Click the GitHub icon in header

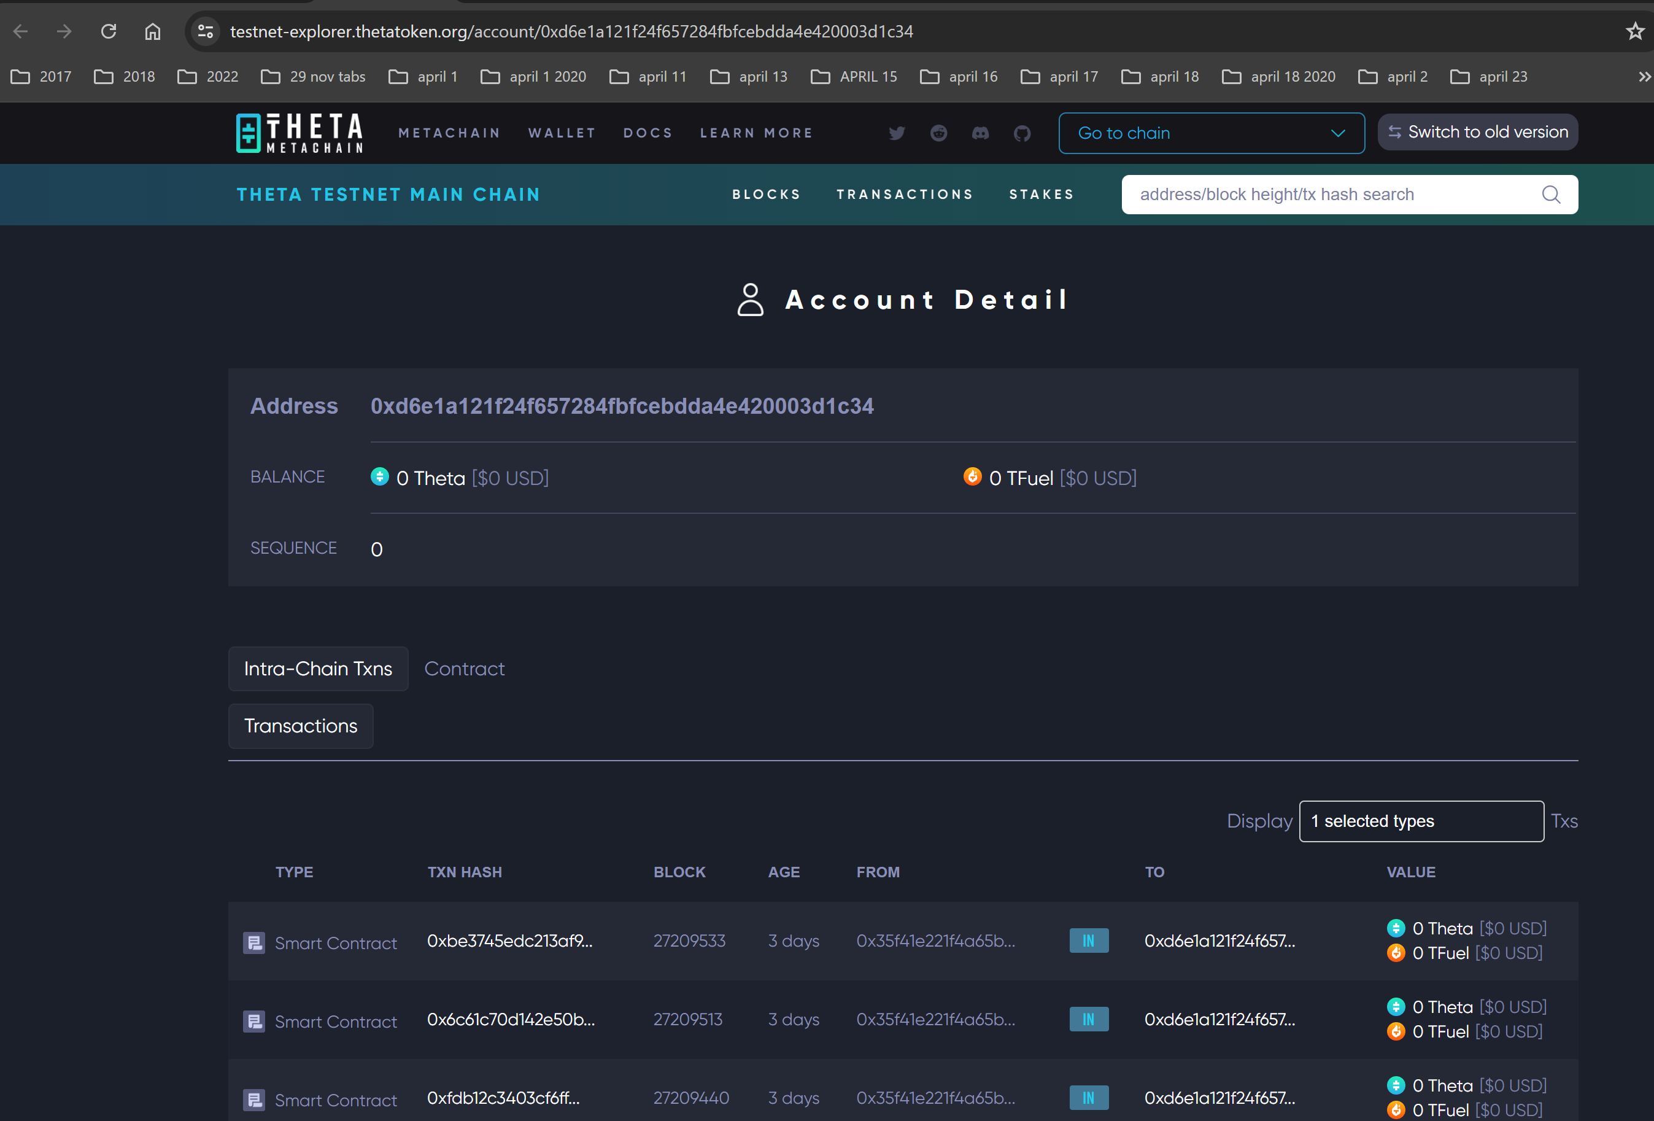point(1022,133)
